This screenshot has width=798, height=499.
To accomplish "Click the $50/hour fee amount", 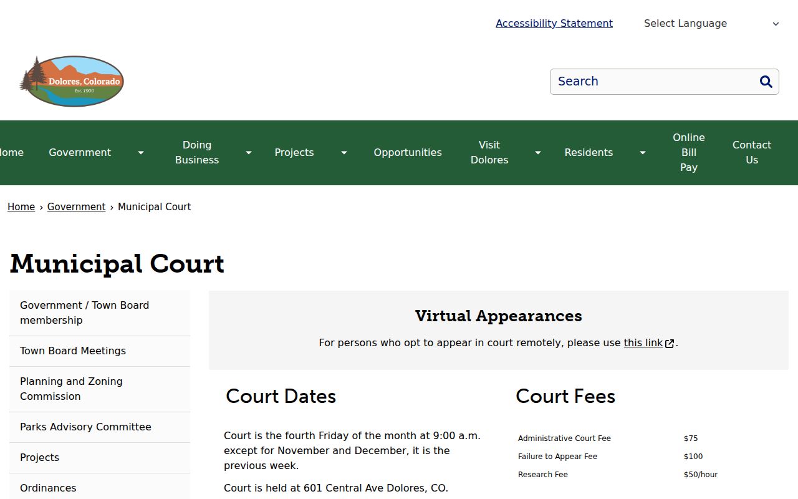I will point(701,475).
